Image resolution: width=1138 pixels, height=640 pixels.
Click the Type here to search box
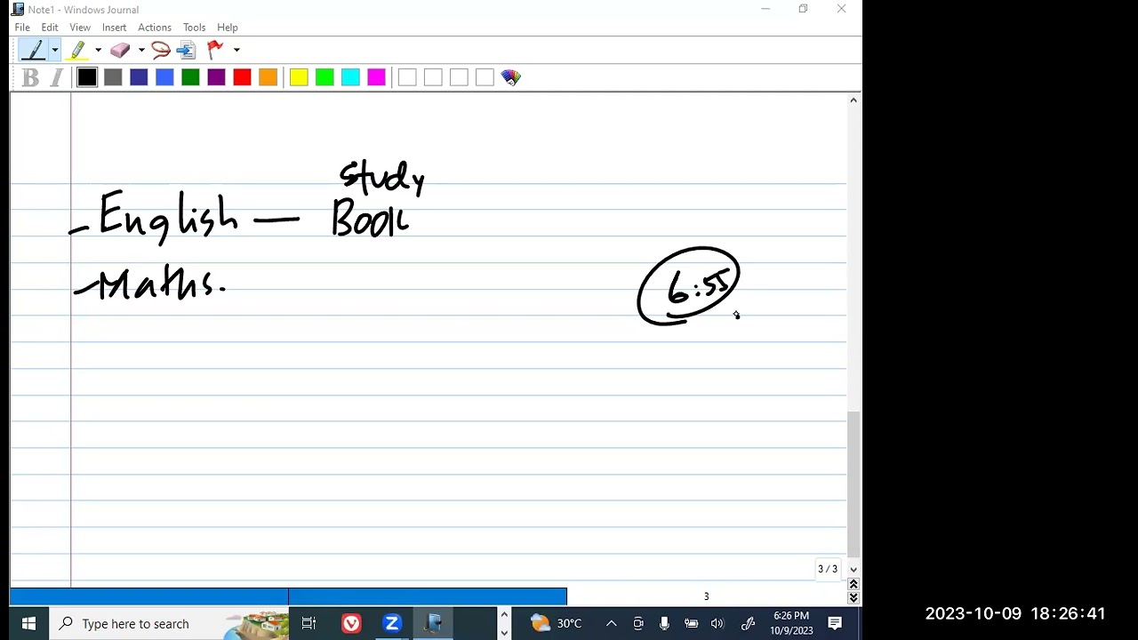(x=169, y=624)
